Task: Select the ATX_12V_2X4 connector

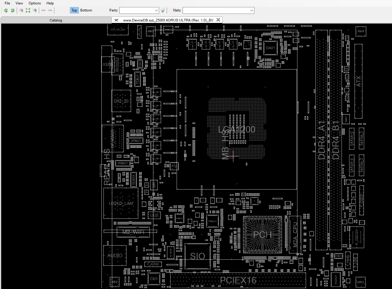Action: pos(118,29)
